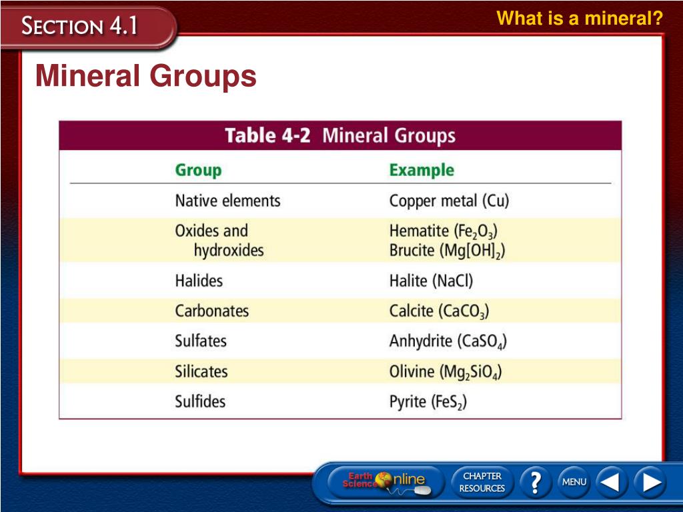Click the Calcite (CaCO3) cell

coord(439,311)
